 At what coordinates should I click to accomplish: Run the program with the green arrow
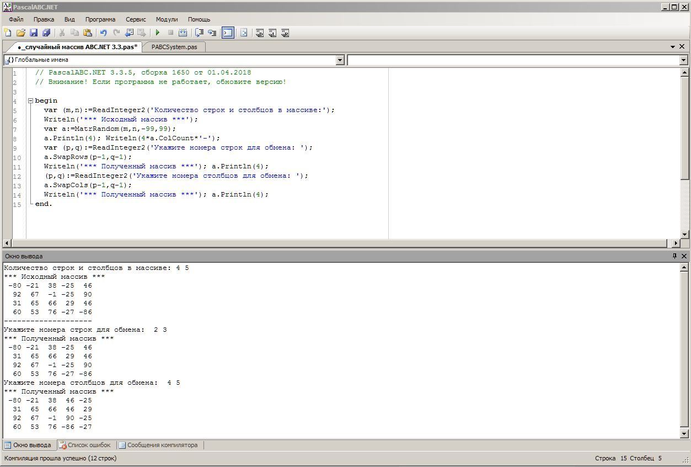158,33
